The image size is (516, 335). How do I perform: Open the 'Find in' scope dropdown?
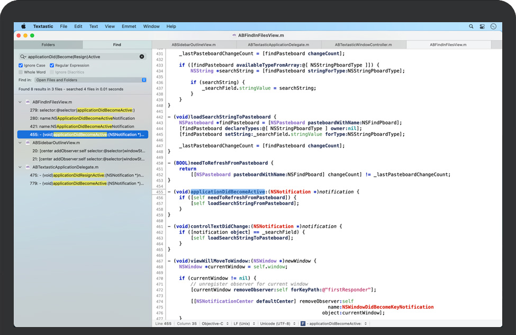[90, 80]
